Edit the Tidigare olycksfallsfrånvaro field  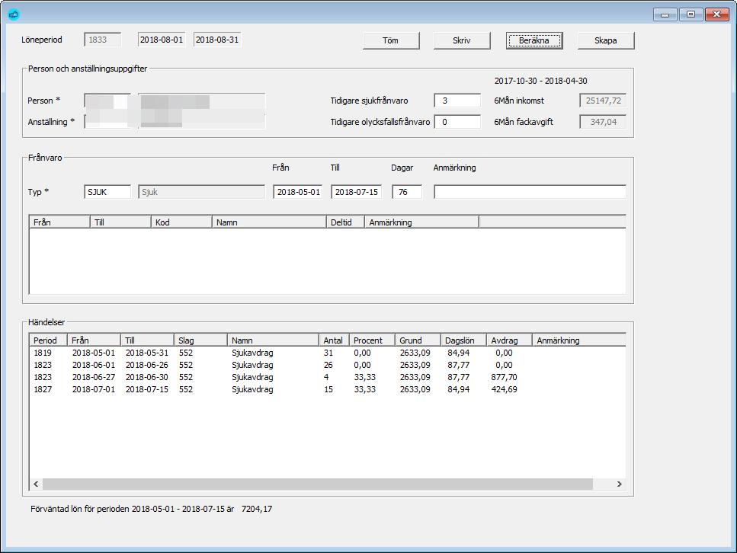[x=457, y=122]
